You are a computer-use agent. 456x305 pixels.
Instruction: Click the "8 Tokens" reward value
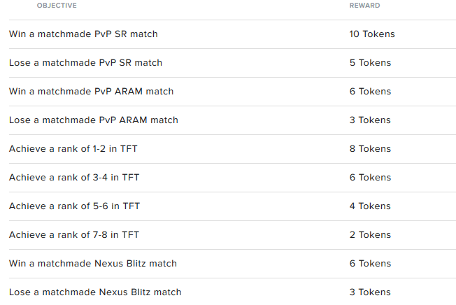370,149
